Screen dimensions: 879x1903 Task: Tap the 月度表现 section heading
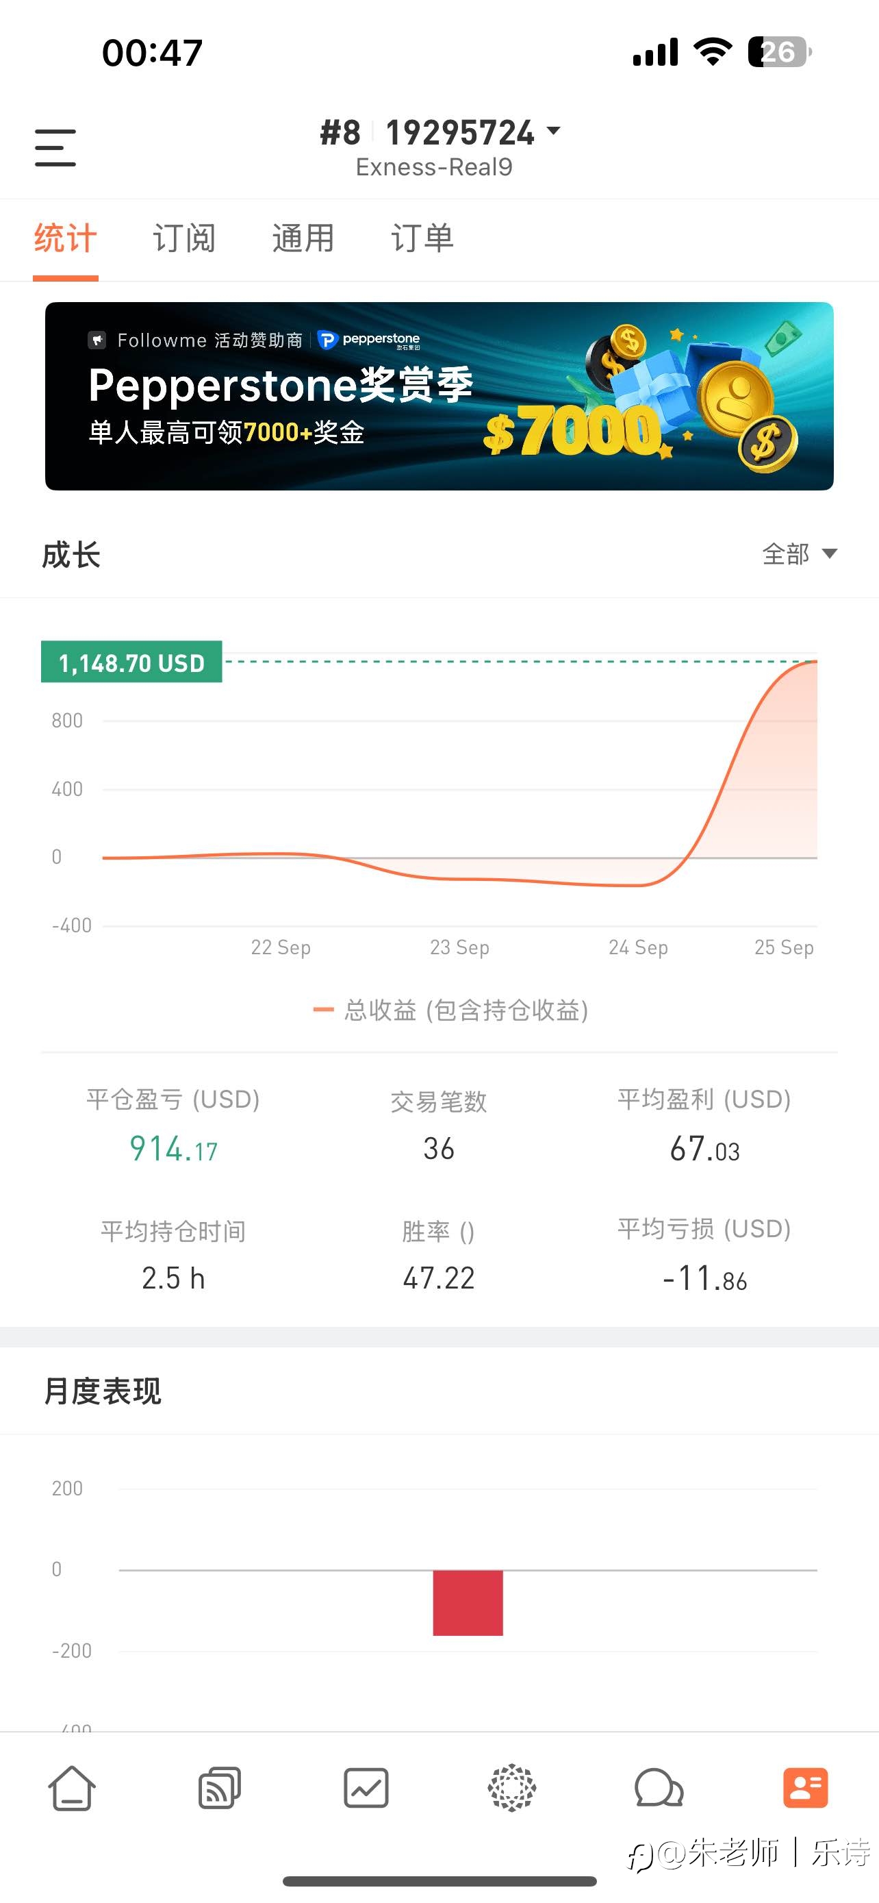pos(103,1391)
